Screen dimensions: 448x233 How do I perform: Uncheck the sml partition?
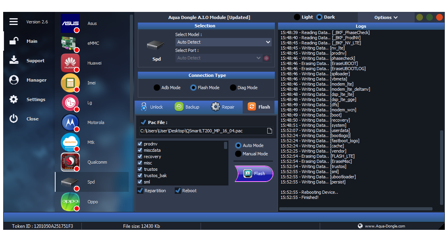tap(140, 181)
